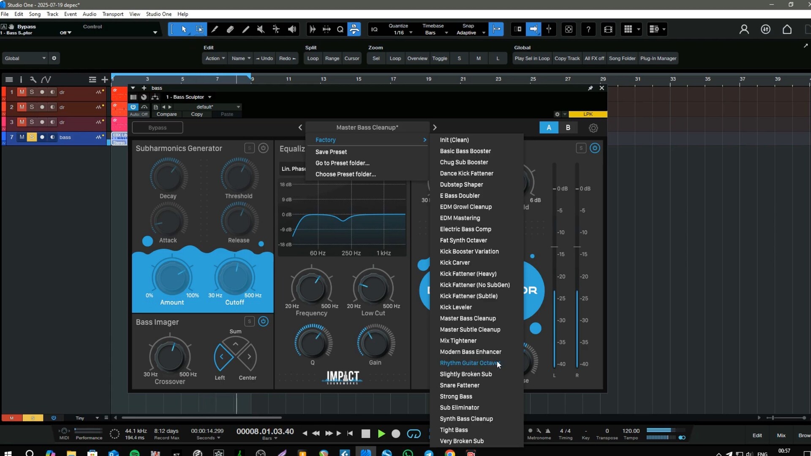Click the Compare button
Screen dimensions: 811x456
click(x=167, y=114)
